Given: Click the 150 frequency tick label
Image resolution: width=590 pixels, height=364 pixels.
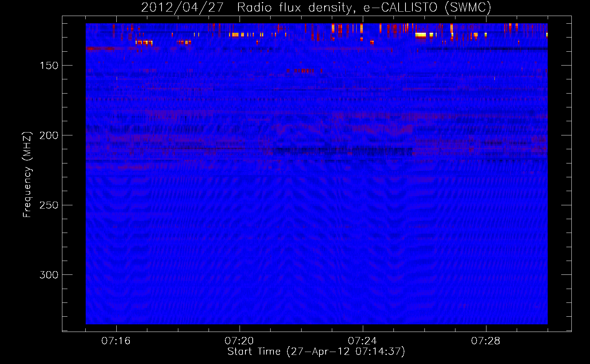Looking at the screenshot, I should coord(49,66).
